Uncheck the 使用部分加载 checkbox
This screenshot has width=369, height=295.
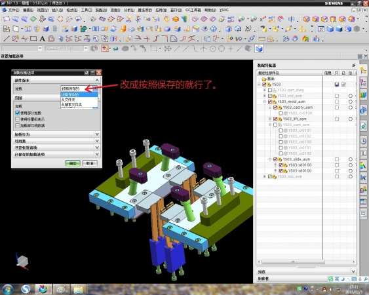pyautogui.click(x=18, y=113)
